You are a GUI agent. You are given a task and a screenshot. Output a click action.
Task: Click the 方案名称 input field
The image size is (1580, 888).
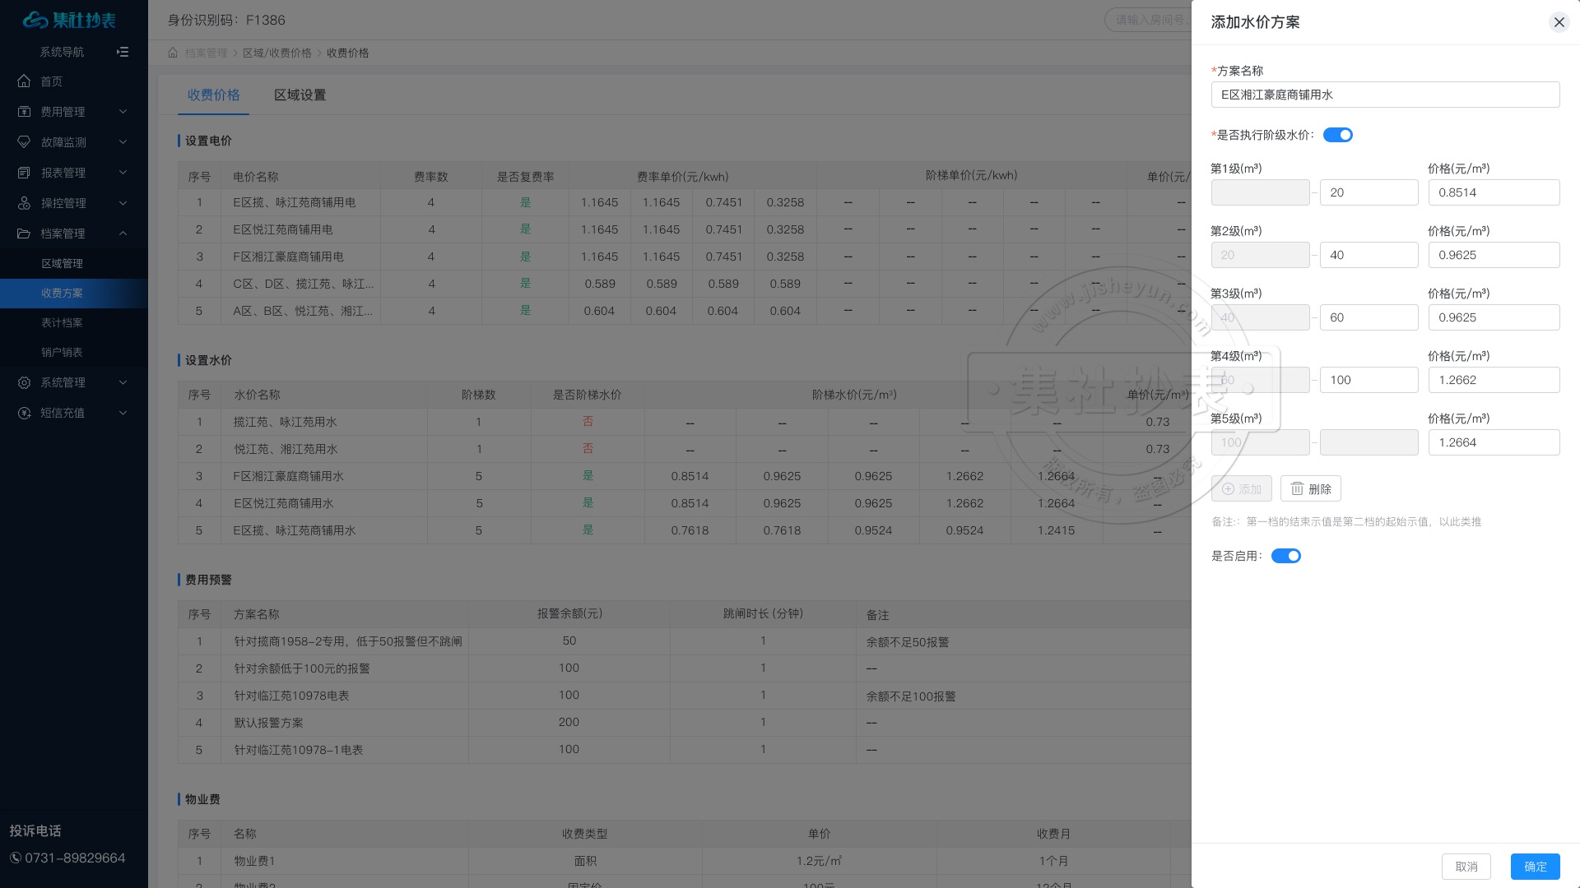click(1385, 95)
